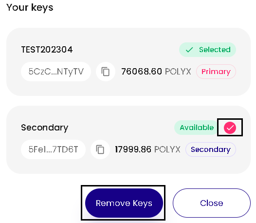The width and height of the screenshot is (256, 223).
Task: Select the TEST202304 key card background
Action: (128, 62)
